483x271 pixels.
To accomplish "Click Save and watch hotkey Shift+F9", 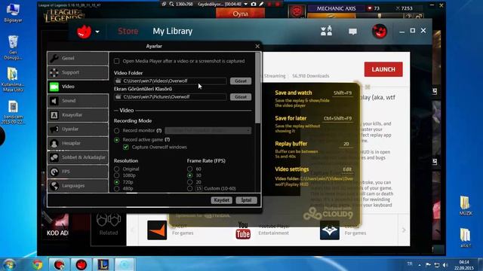I will [x=342, y=93].
